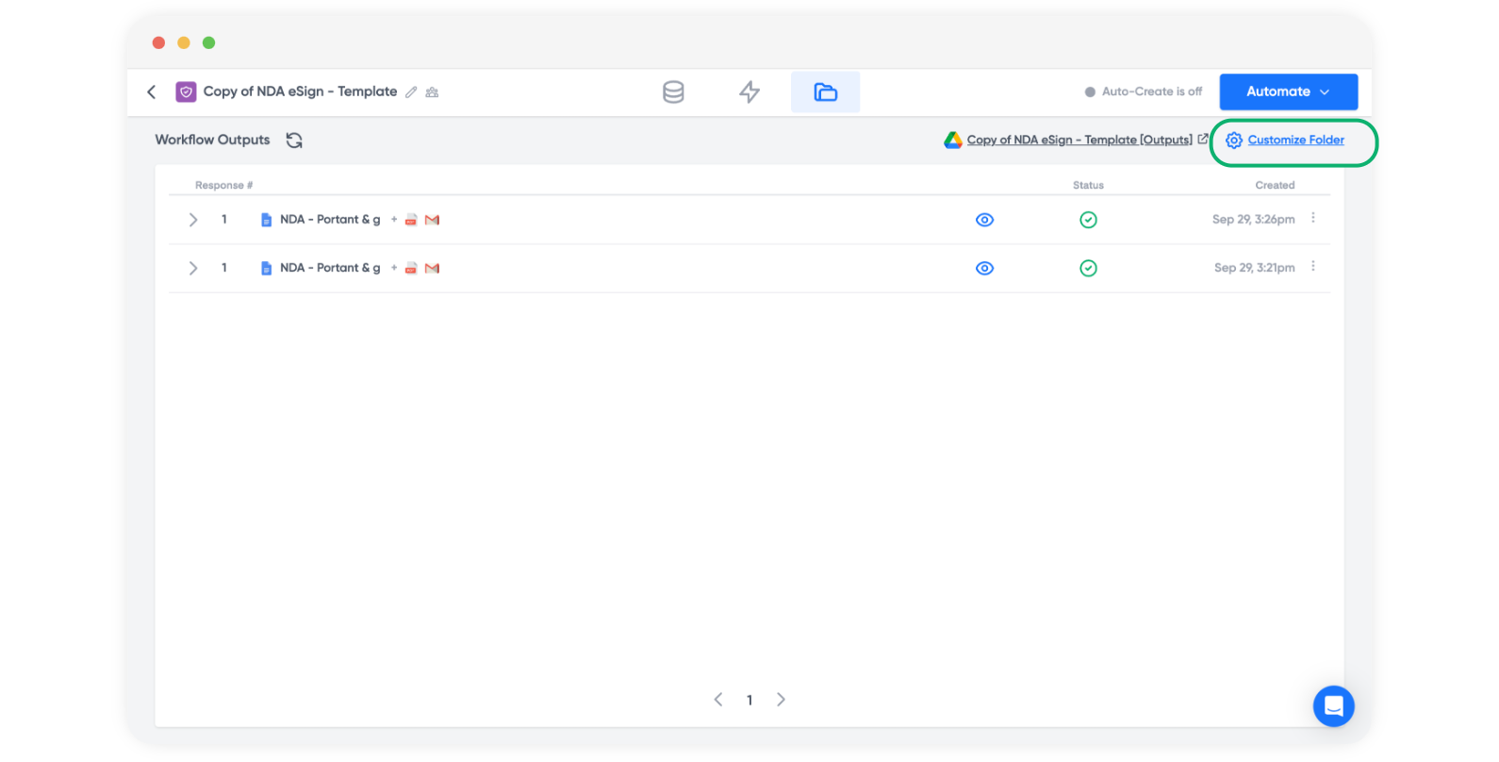
Task: Open the Source database tab
Action: point(673,91)
